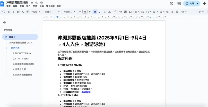Image resolution: width=208 pixels, height=107 pixels.
Task: Open the 工具 menu
Action: pyautogui.click(x=42, y=6)
